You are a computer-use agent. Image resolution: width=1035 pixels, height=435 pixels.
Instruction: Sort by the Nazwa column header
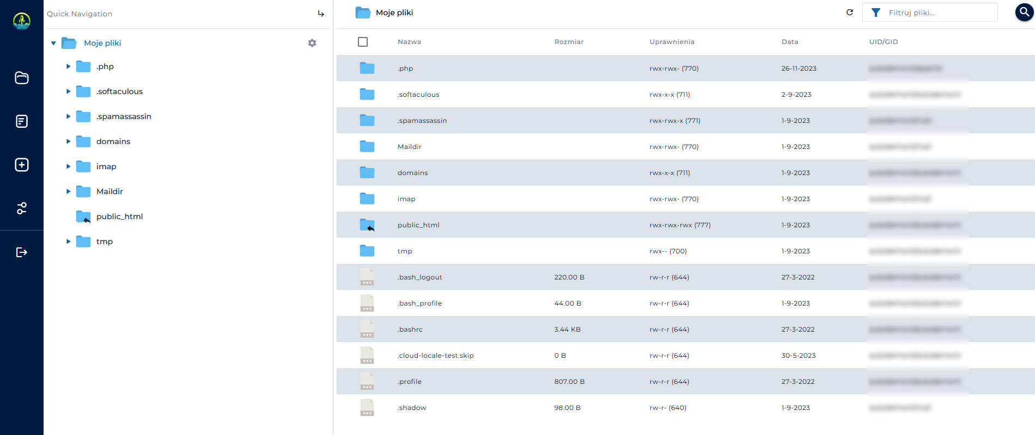coord(409,42)
